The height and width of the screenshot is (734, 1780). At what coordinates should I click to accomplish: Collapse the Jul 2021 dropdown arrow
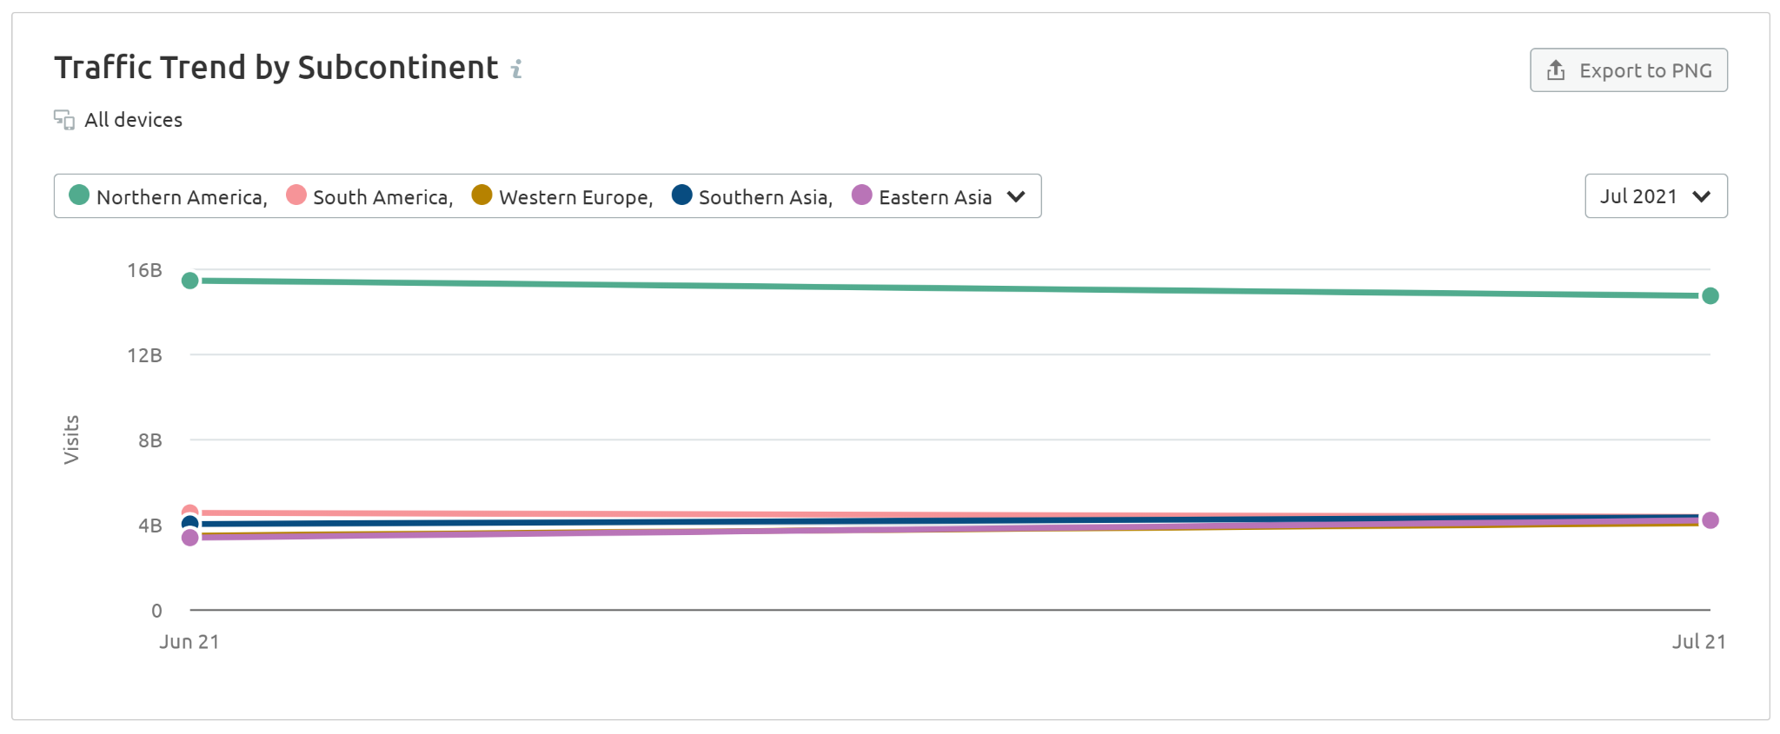(1703, 195)
